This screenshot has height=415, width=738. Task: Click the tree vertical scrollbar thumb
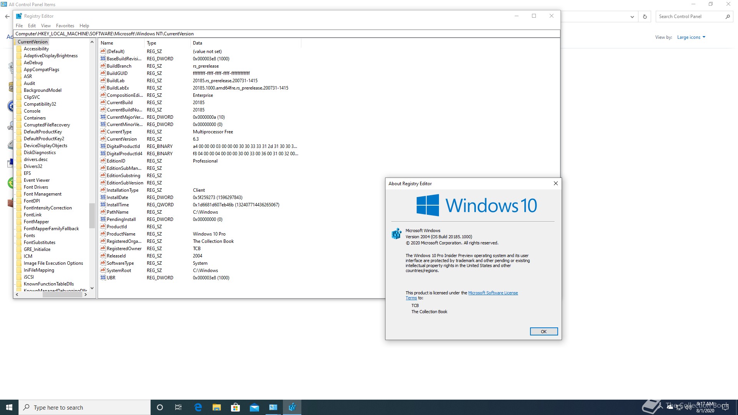pos(92,215)
